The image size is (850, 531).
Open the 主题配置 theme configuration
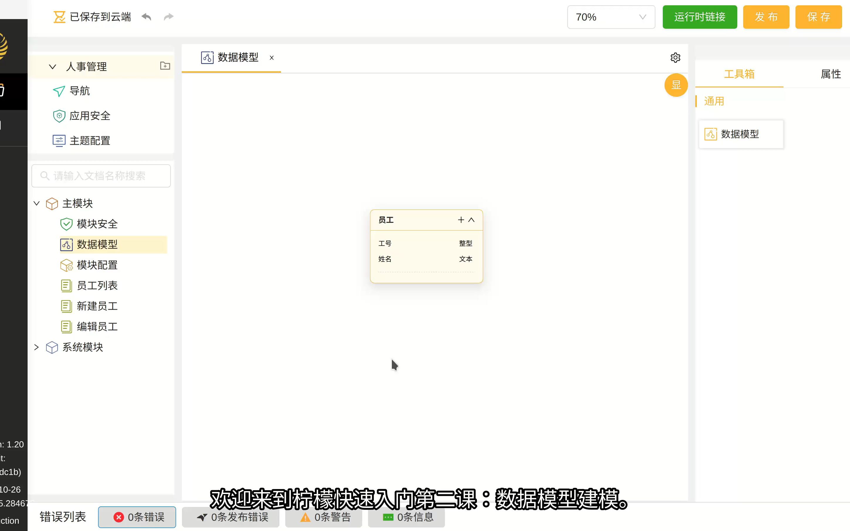pos(90,140)
